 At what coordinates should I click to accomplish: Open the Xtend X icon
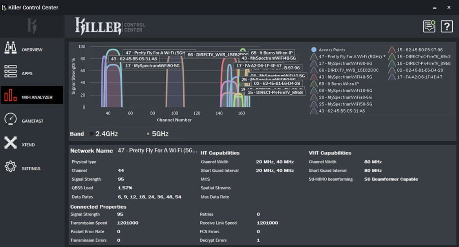tap(11, 143)
